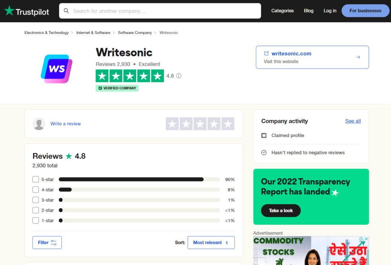391x265 pixels.
Task: Click the external link icon beside writesonic.com
Action: (266, 53)
